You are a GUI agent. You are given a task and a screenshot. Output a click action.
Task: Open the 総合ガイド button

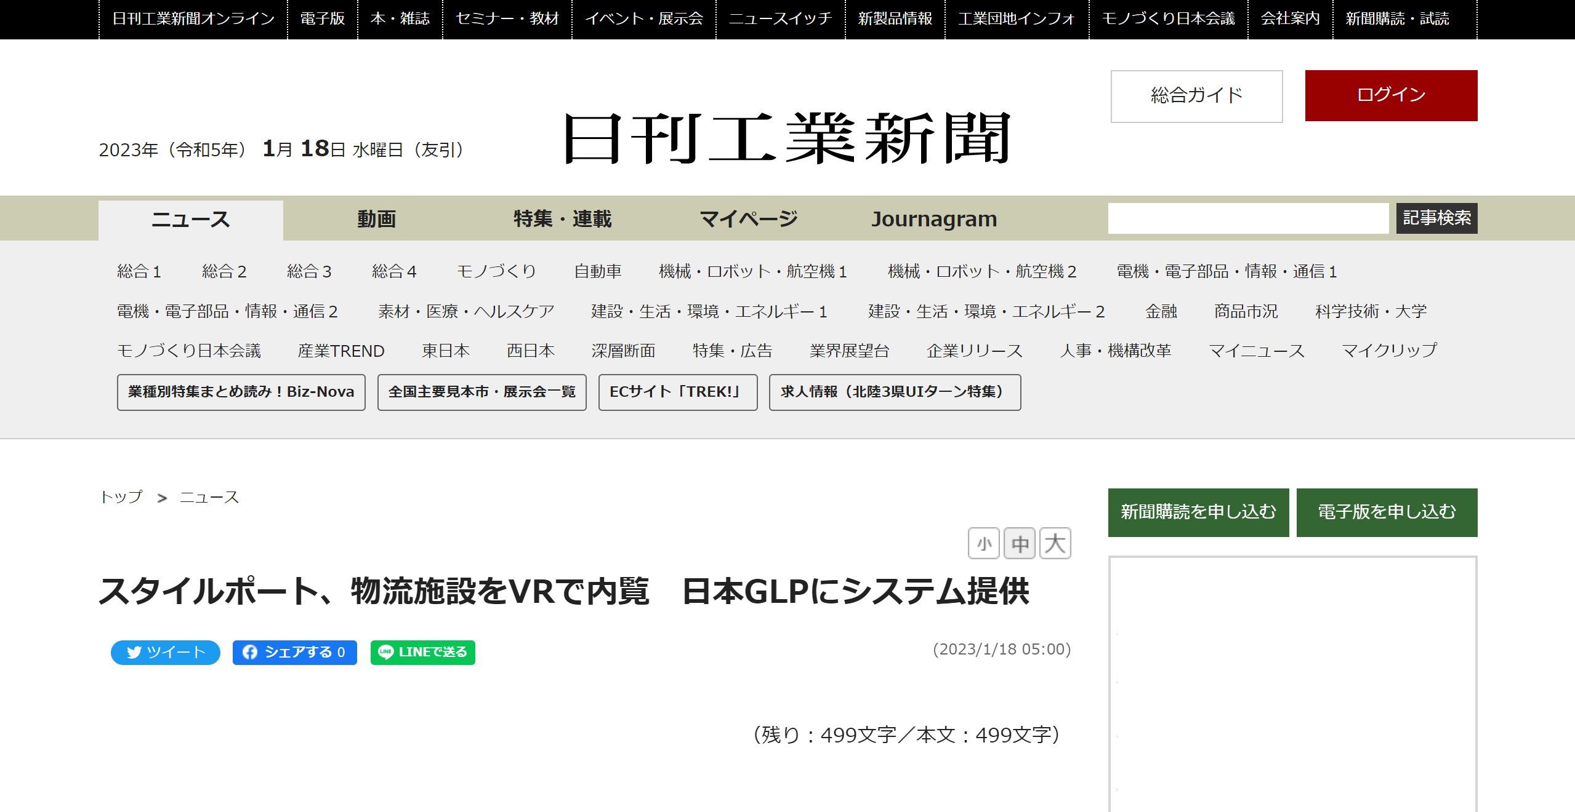pyautogui.click(x=1196, y=96)
